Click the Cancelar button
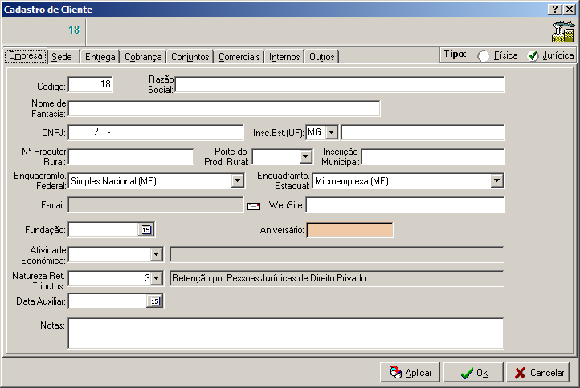Image resolution: width=580 pixels, height=388 pixels. pyautogui.click(x=538, y=373)
